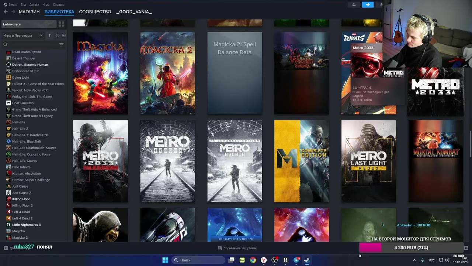The image size is (472, 266).
Task: Select Little Nightmares III in sidebar
Action: (x=27, y=225)
